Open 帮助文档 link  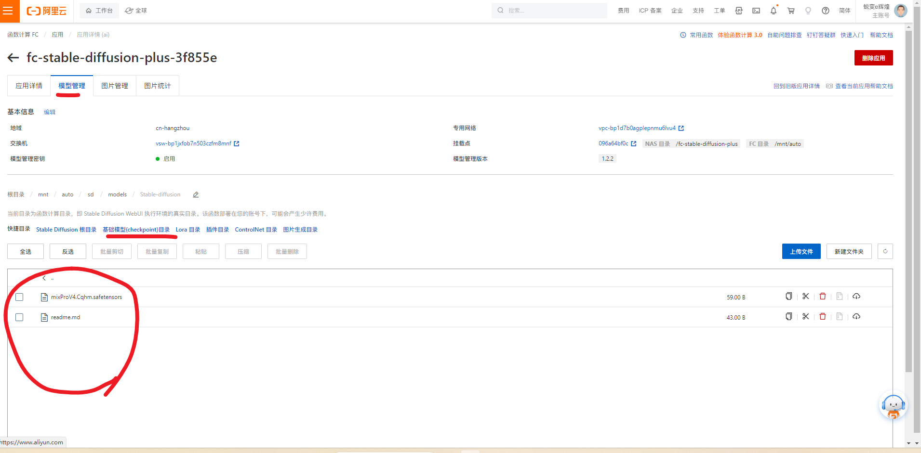pyautogui.click(x=881, y=35)
